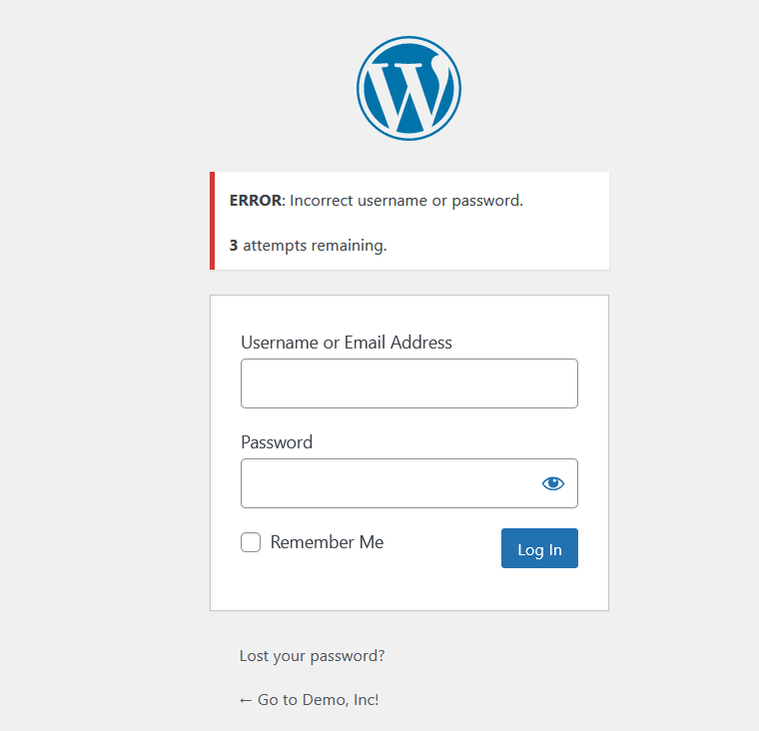This screenshot has width=759, height=731.
Task: Click the WordPress logo
Action: tap(409, 88)
